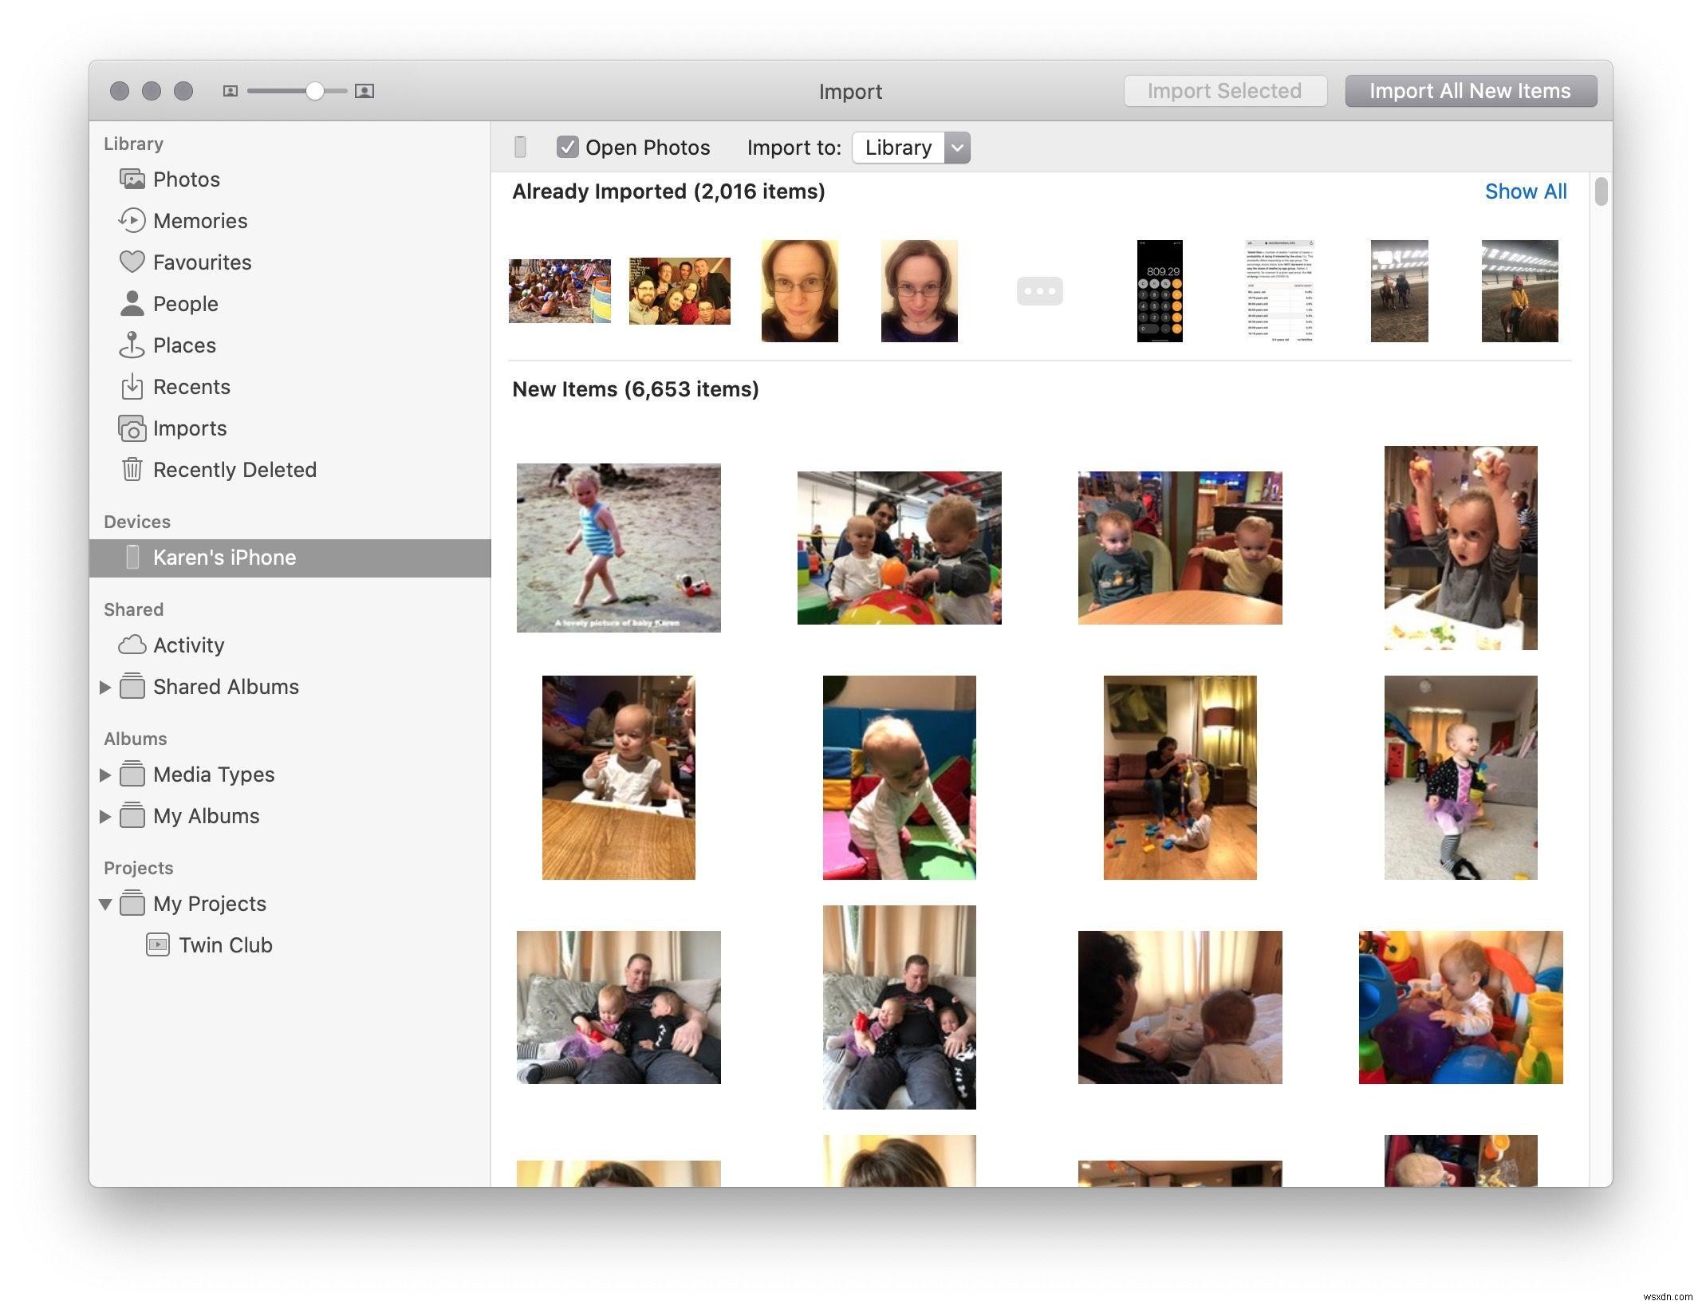Click the Import Selected button

tap(1225, 89)
